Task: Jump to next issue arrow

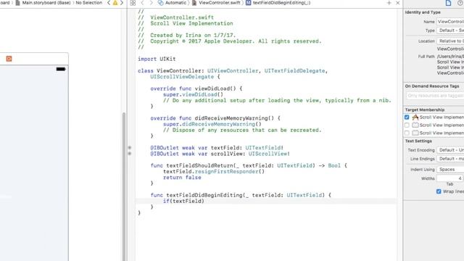Action: 121,3
